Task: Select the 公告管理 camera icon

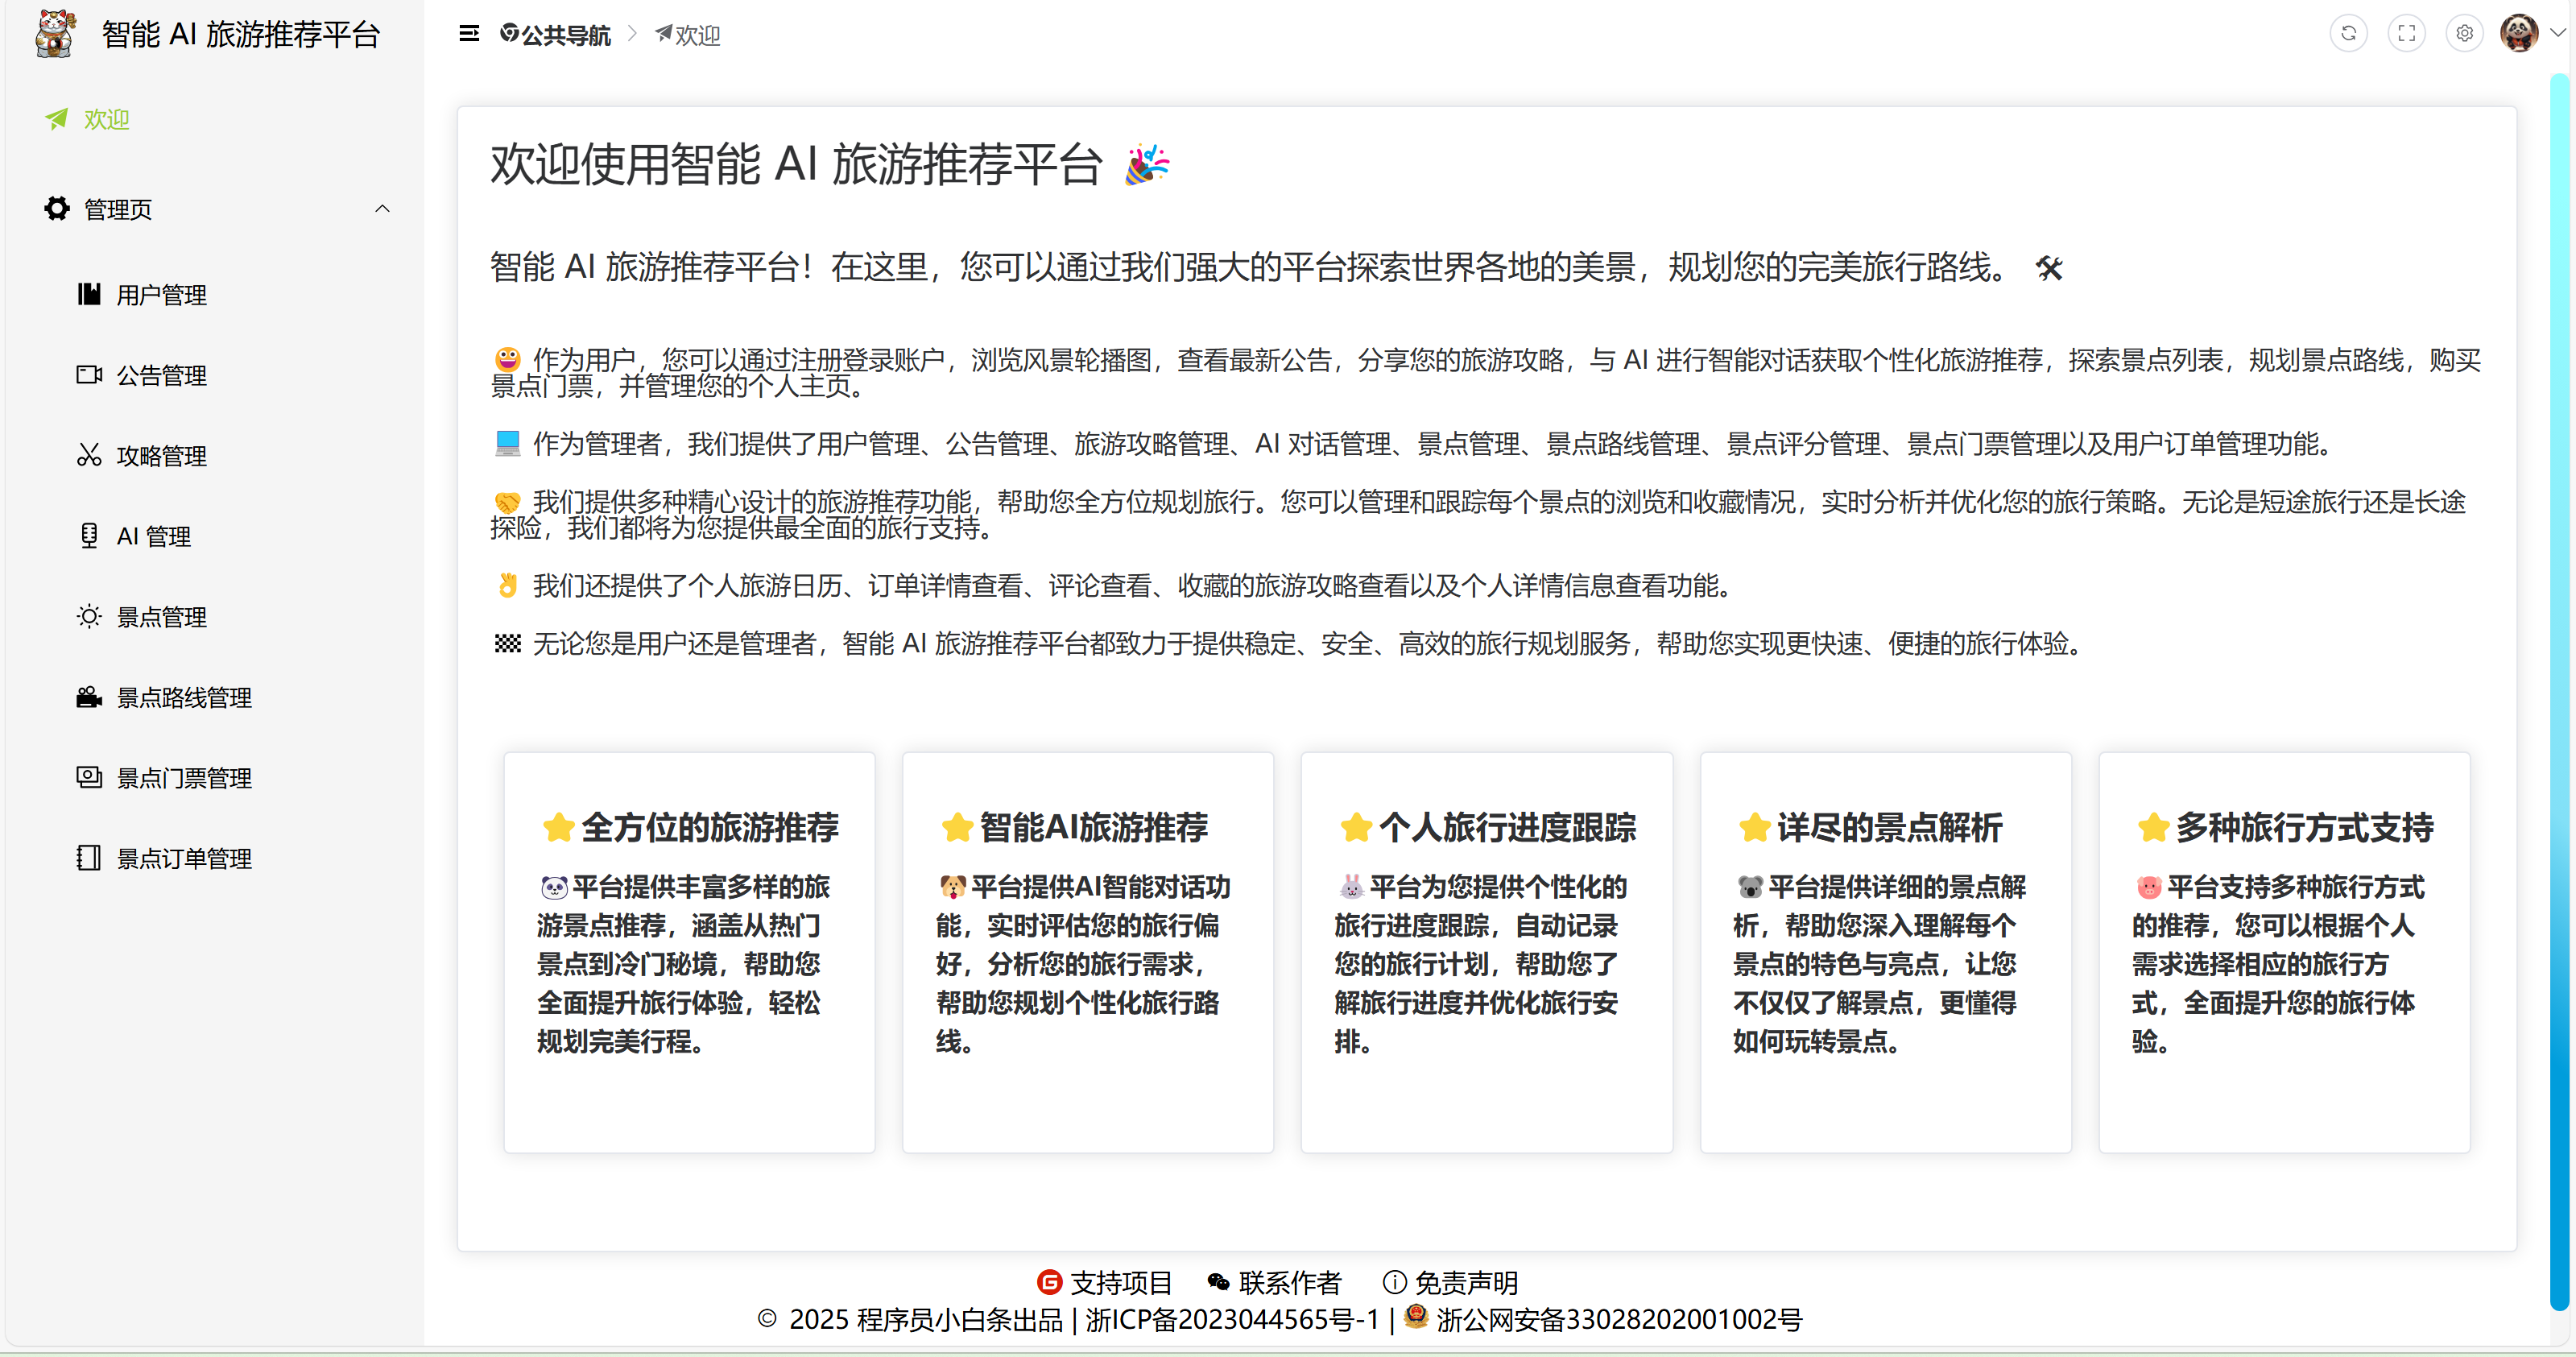Action: tap(89, 375)
